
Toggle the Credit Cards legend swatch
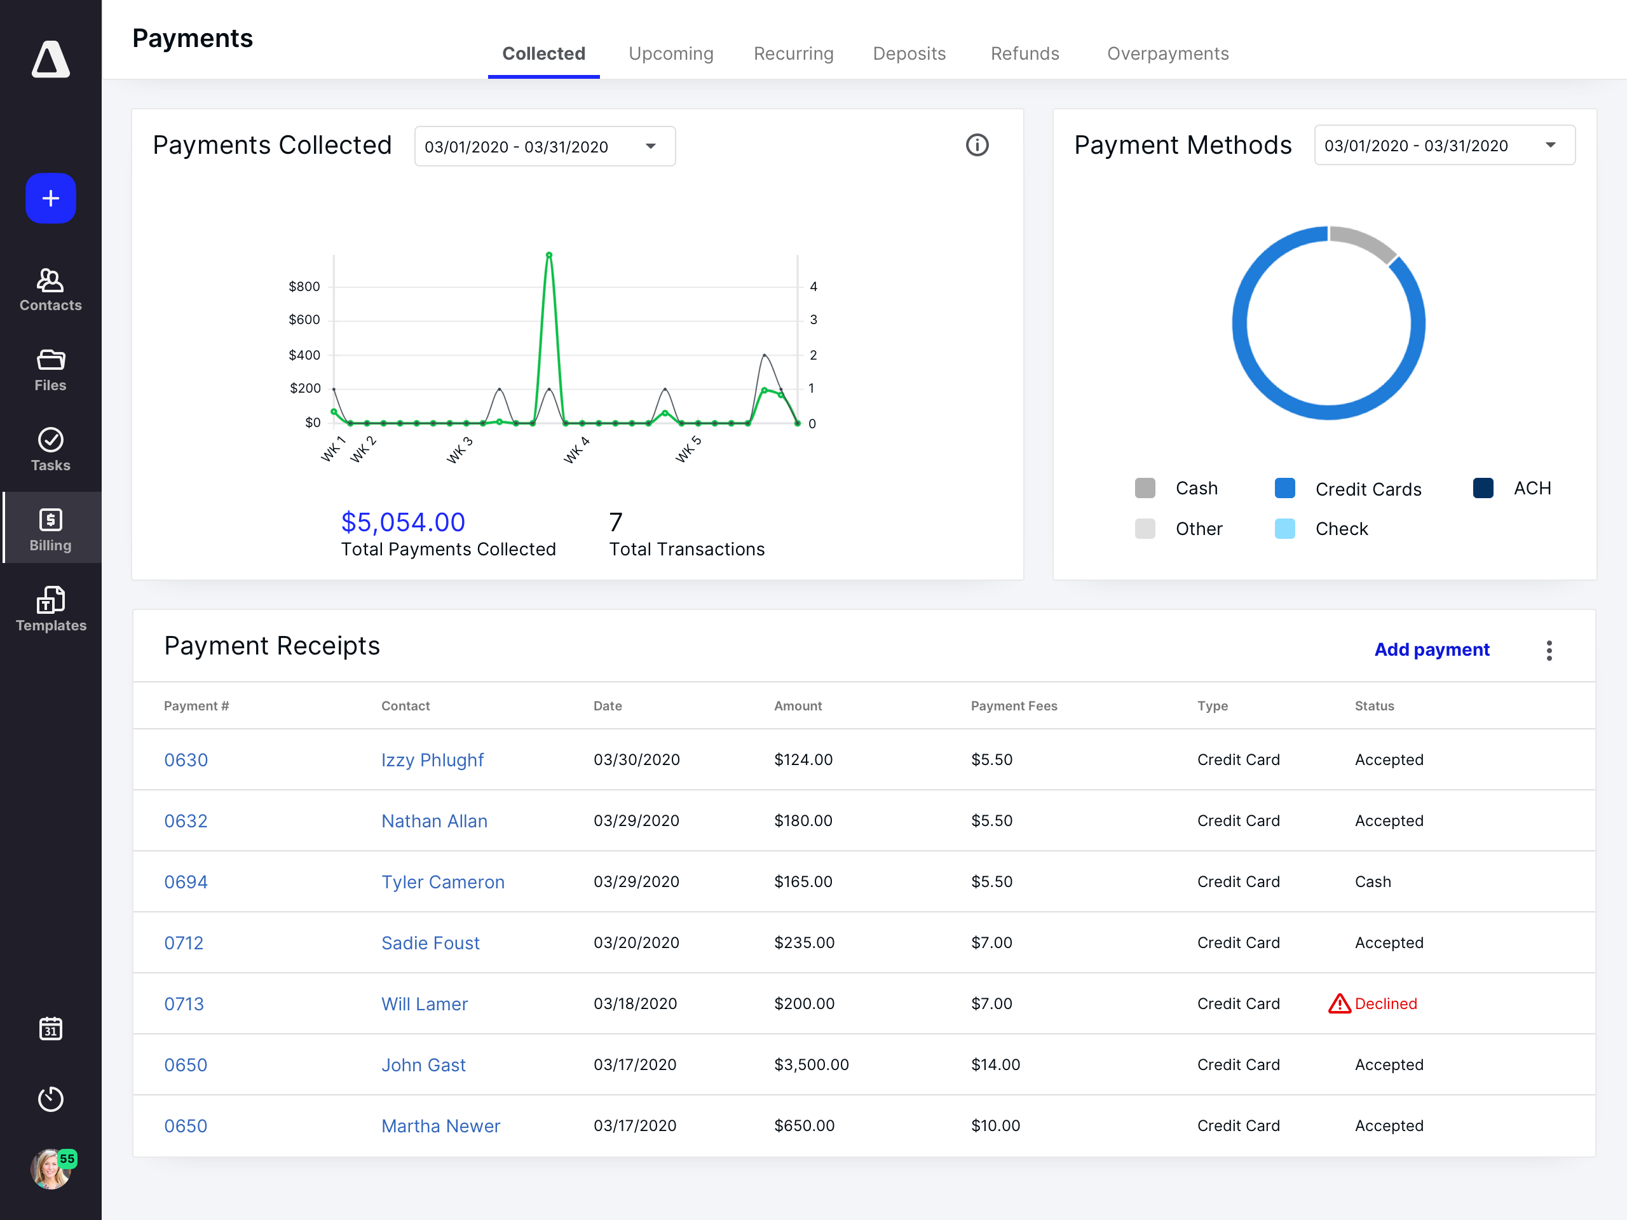pyautogui.click(x=1284, y=488)
